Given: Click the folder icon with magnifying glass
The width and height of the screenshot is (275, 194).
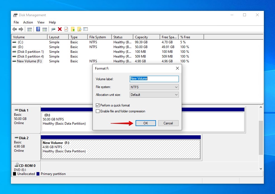Looking at the screenshot, I should tap(79, 29).
